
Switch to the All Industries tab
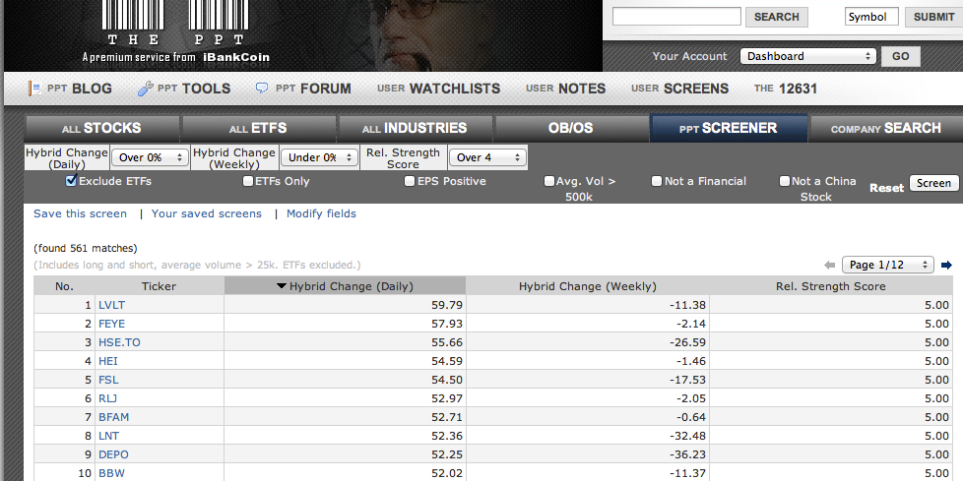[416, 128]
